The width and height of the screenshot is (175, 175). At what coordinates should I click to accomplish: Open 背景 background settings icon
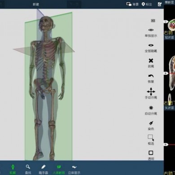pos(129,4)
